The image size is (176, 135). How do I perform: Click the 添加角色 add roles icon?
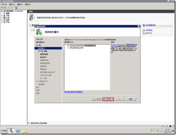click(x=144, y=30)
